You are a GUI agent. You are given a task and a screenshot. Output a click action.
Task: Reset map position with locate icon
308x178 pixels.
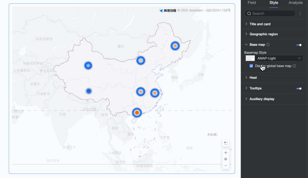point(226,159)
